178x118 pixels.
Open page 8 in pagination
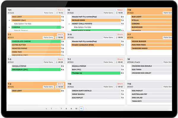pyautogui.click(x=66, y=109)
